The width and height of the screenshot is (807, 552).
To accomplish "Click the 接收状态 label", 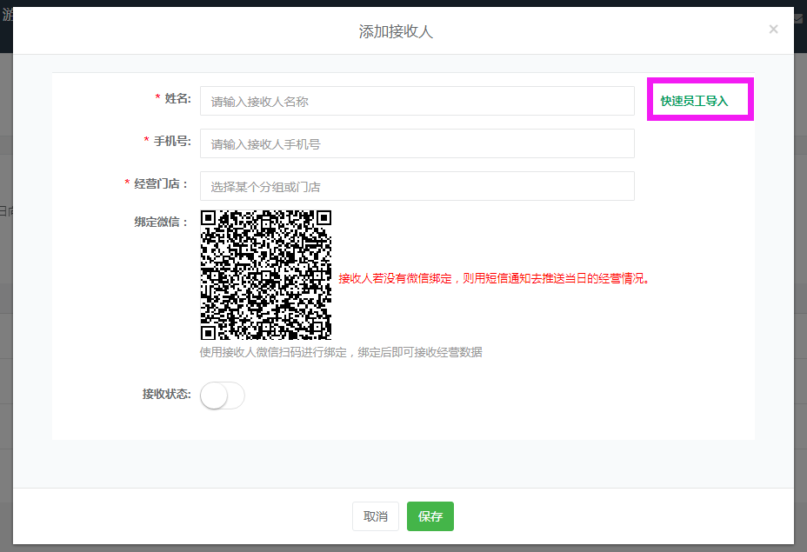I will pos(167,394).
